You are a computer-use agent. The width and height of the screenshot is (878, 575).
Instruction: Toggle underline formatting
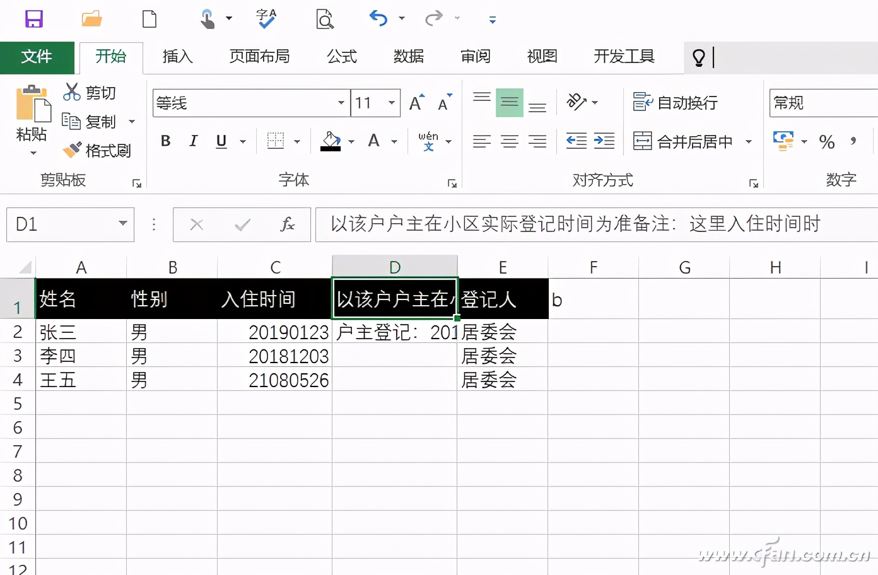click(221, 141)
